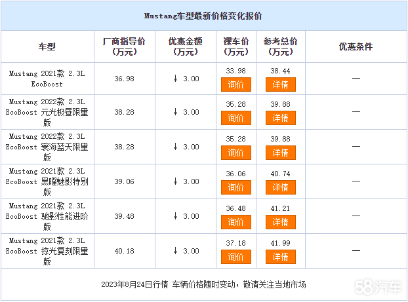Click 询价 under price 36.06
This screenshot has height=302, width=408.
pyautogui.click(x=236, y=187)
